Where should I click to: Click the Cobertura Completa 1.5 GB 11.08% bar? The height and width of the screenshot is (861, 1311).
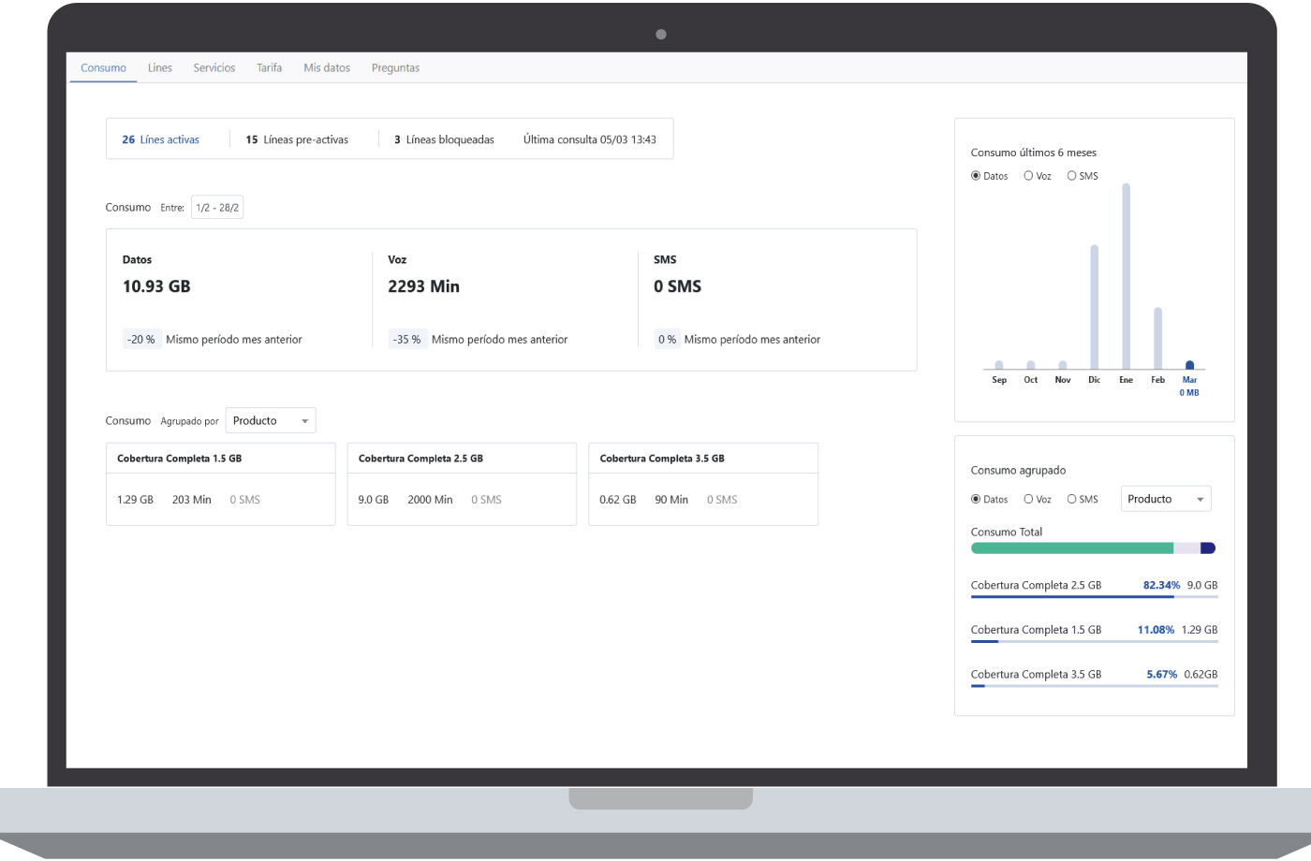pyautogui.click(x=1095, y=641)
